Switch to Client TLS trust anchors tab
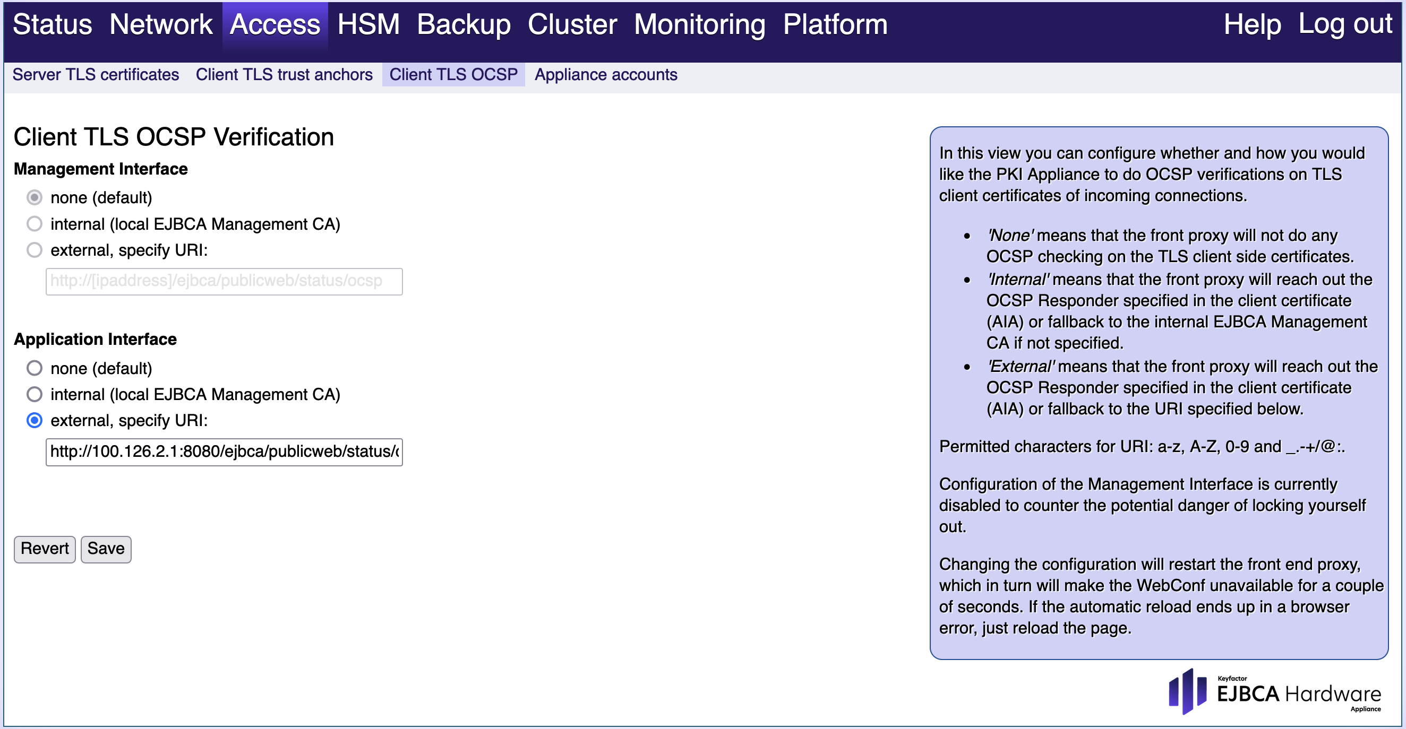Screen dimensions: 1406x729 284,75
